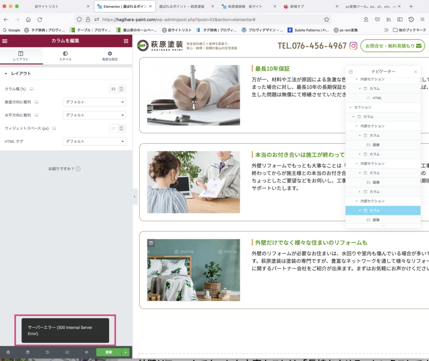Open the HTML タグ dropdown
The image size is (429, 361).
94,142
